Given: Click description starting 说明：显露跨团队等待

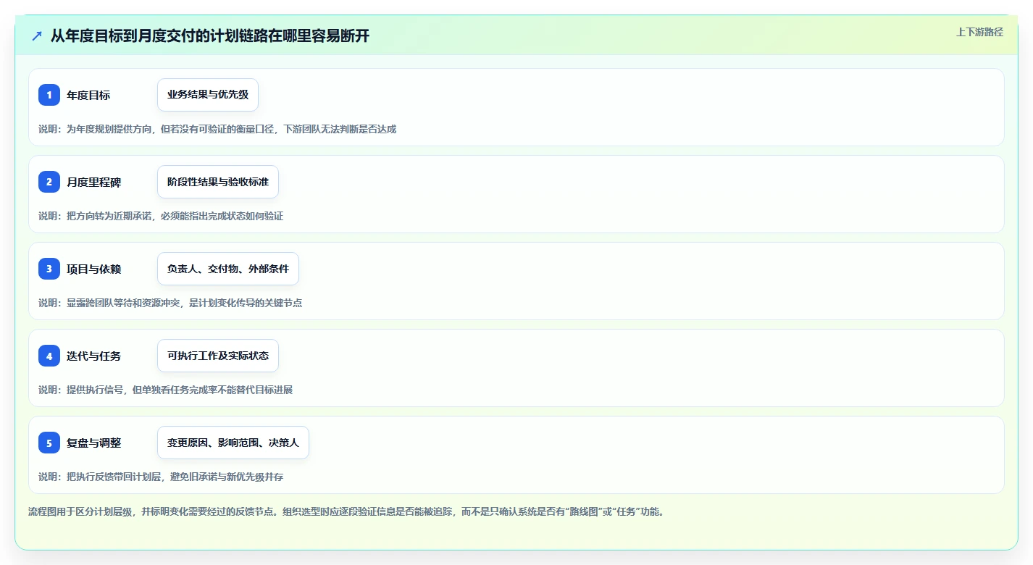Looking at the screenshot, I should tap(170, 303).
